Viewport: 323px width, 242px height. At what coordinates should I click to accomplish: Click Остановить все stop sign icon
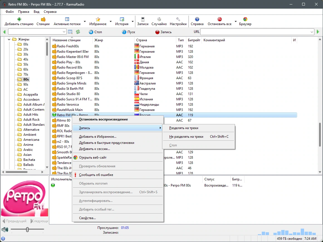[219, 20]
